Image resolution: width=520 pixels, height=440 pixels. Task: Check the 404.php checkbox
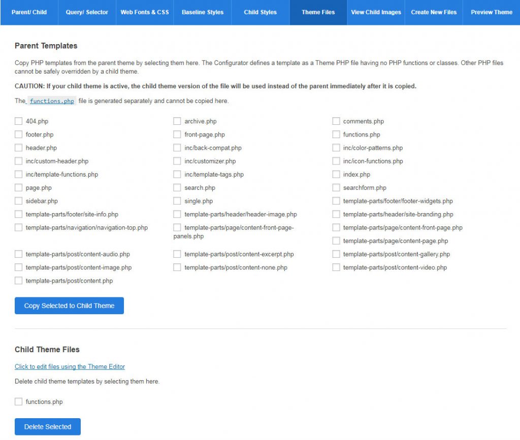coord(19,121)
